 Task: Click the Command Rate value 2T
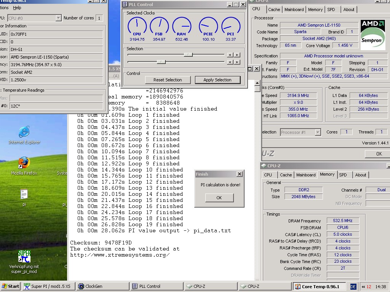click(x=343, y=268)
